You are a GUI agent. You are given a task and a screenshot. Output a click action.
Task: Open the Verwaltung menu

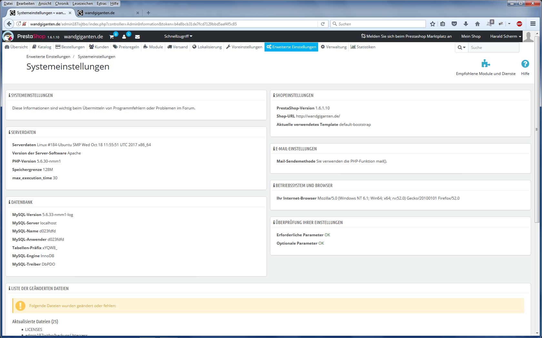334,47
